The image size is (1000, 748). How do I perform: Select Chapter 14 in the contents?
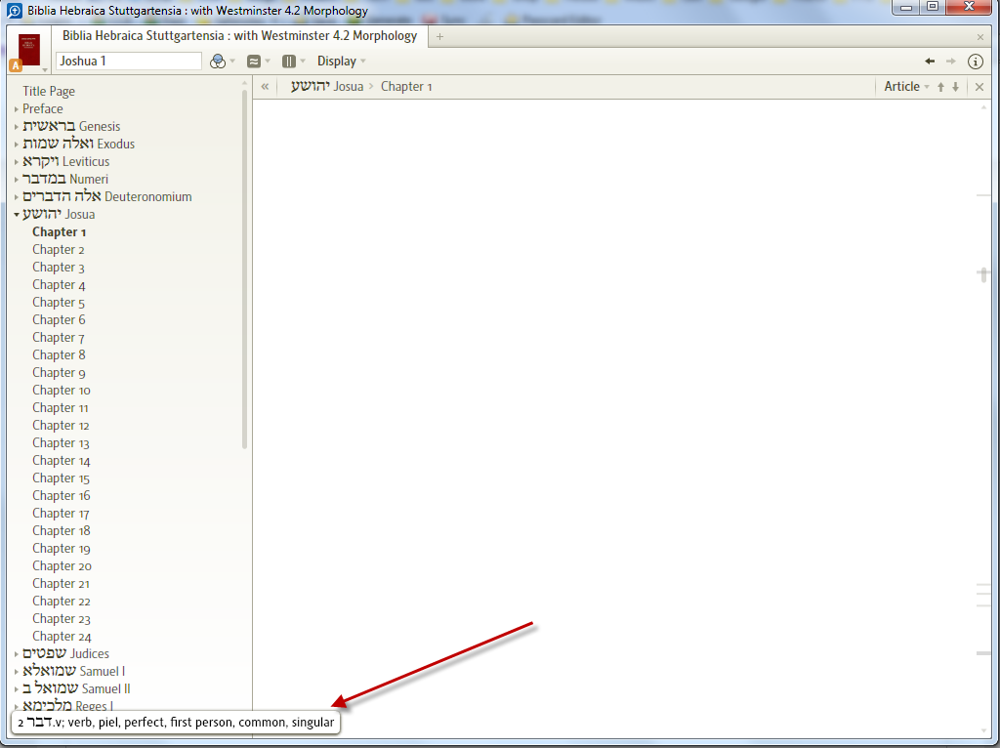pos(62,460)
